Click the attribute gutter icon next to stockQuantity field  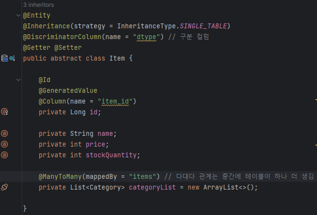[4, 155]
